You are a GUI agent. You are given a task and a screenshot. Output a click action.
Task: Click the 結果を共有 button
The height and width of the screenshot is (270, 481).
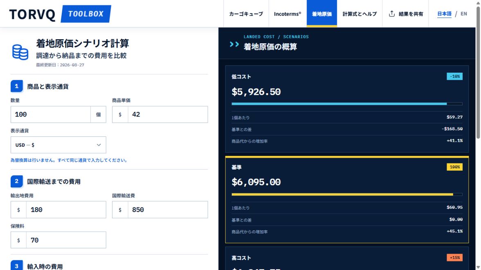tap(406, 14)
